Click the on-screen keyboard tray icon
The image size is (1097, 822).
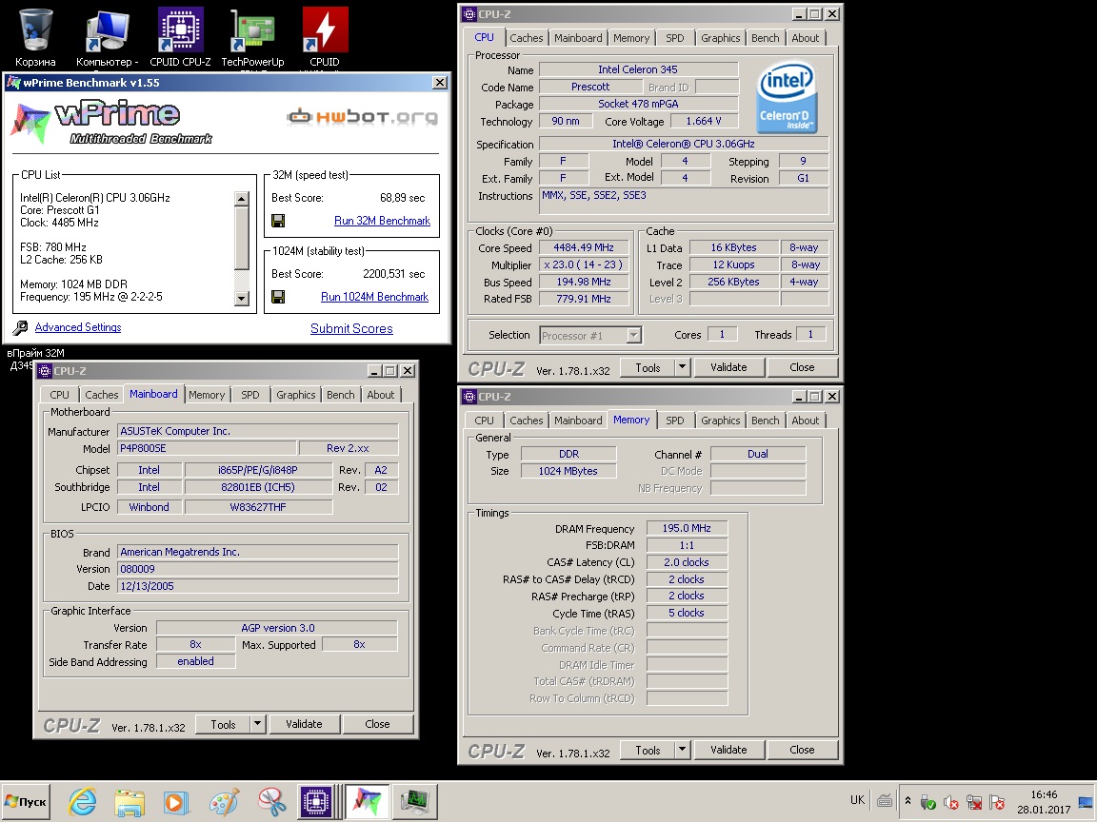(885, 801)
